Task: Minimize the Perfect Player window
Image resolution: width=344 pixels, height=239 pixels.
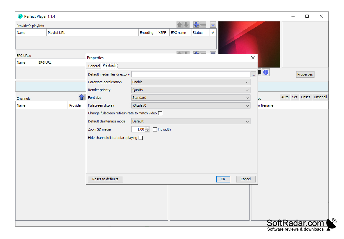Action: 293,16
